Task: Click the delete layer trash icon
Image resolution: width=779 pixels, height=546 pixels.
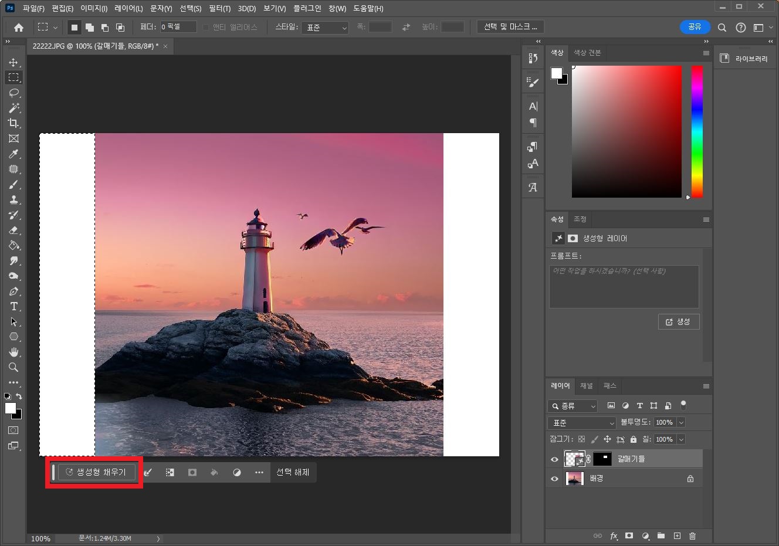Action: pyautogui.click(x=692, y=535)
